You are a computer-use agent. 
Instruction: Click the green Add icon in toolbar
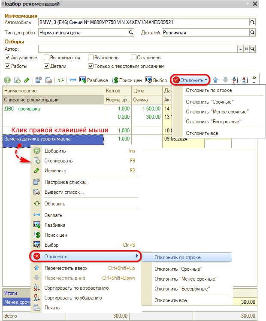coord(7,80)
